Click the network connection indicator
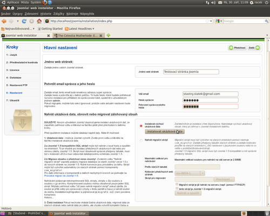The height and width of the screenshot is (216, 270). pos(207,3)
